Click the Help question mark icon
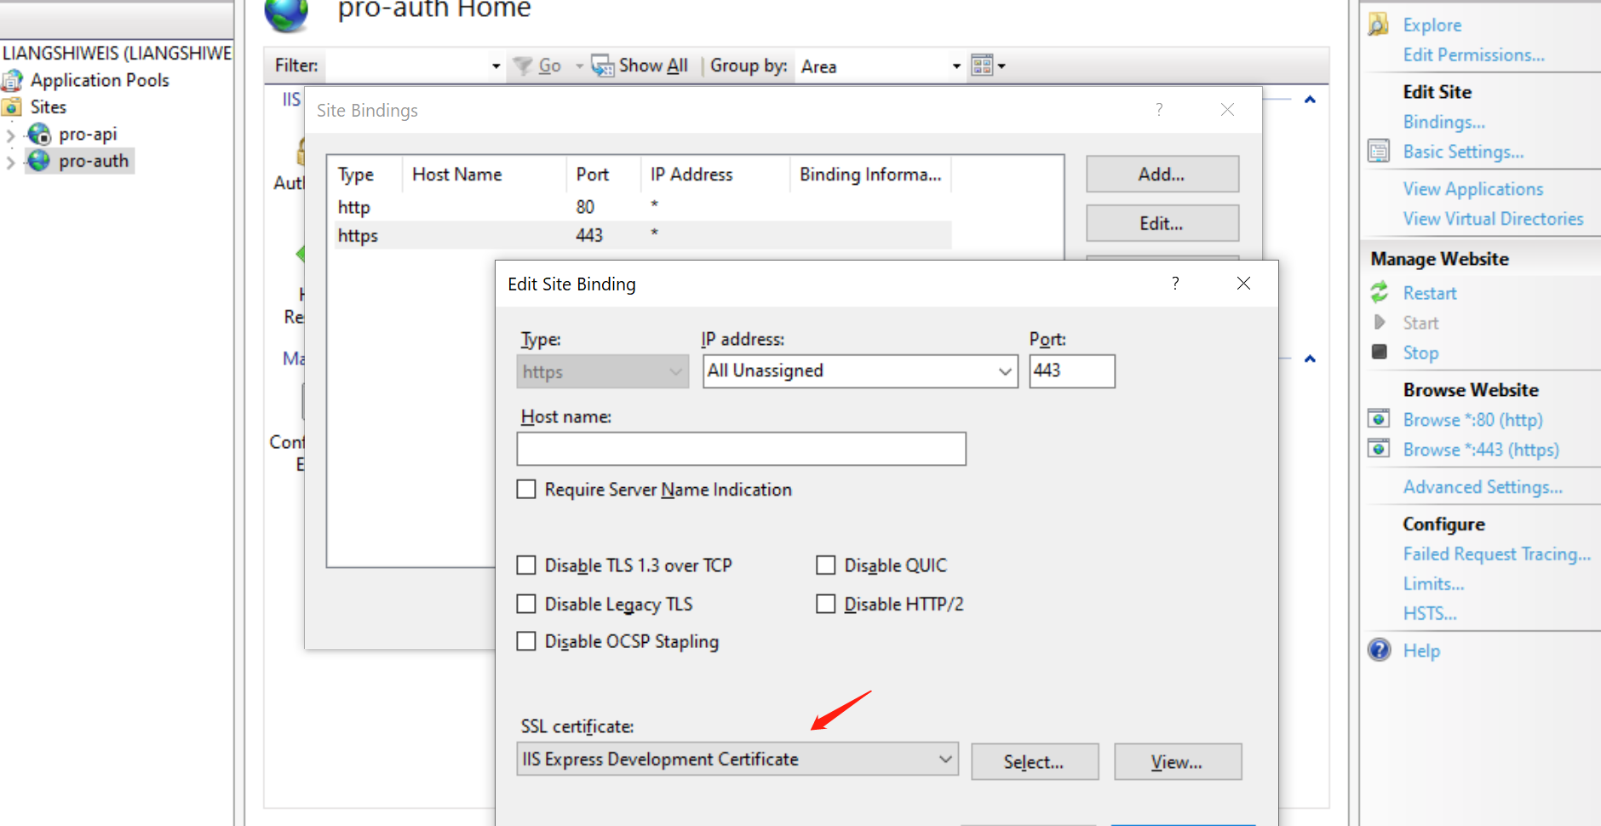 pyautogui.click(x=1379, y=650)
